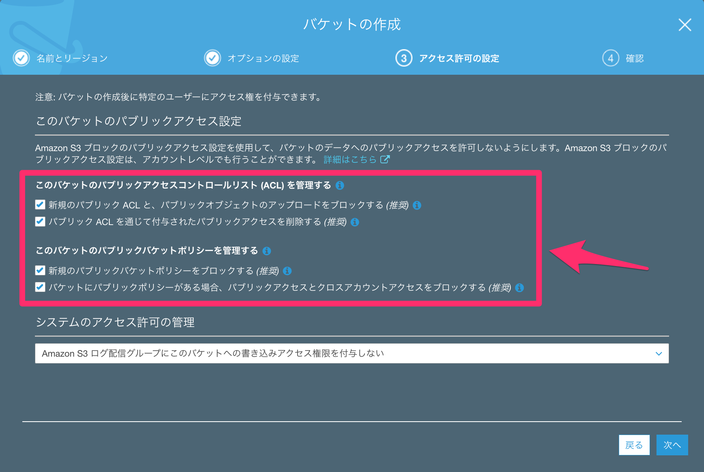Uncheck blocking public and cross-account access for public policies
Screen dimensions: 704x472
coord(40,287)
